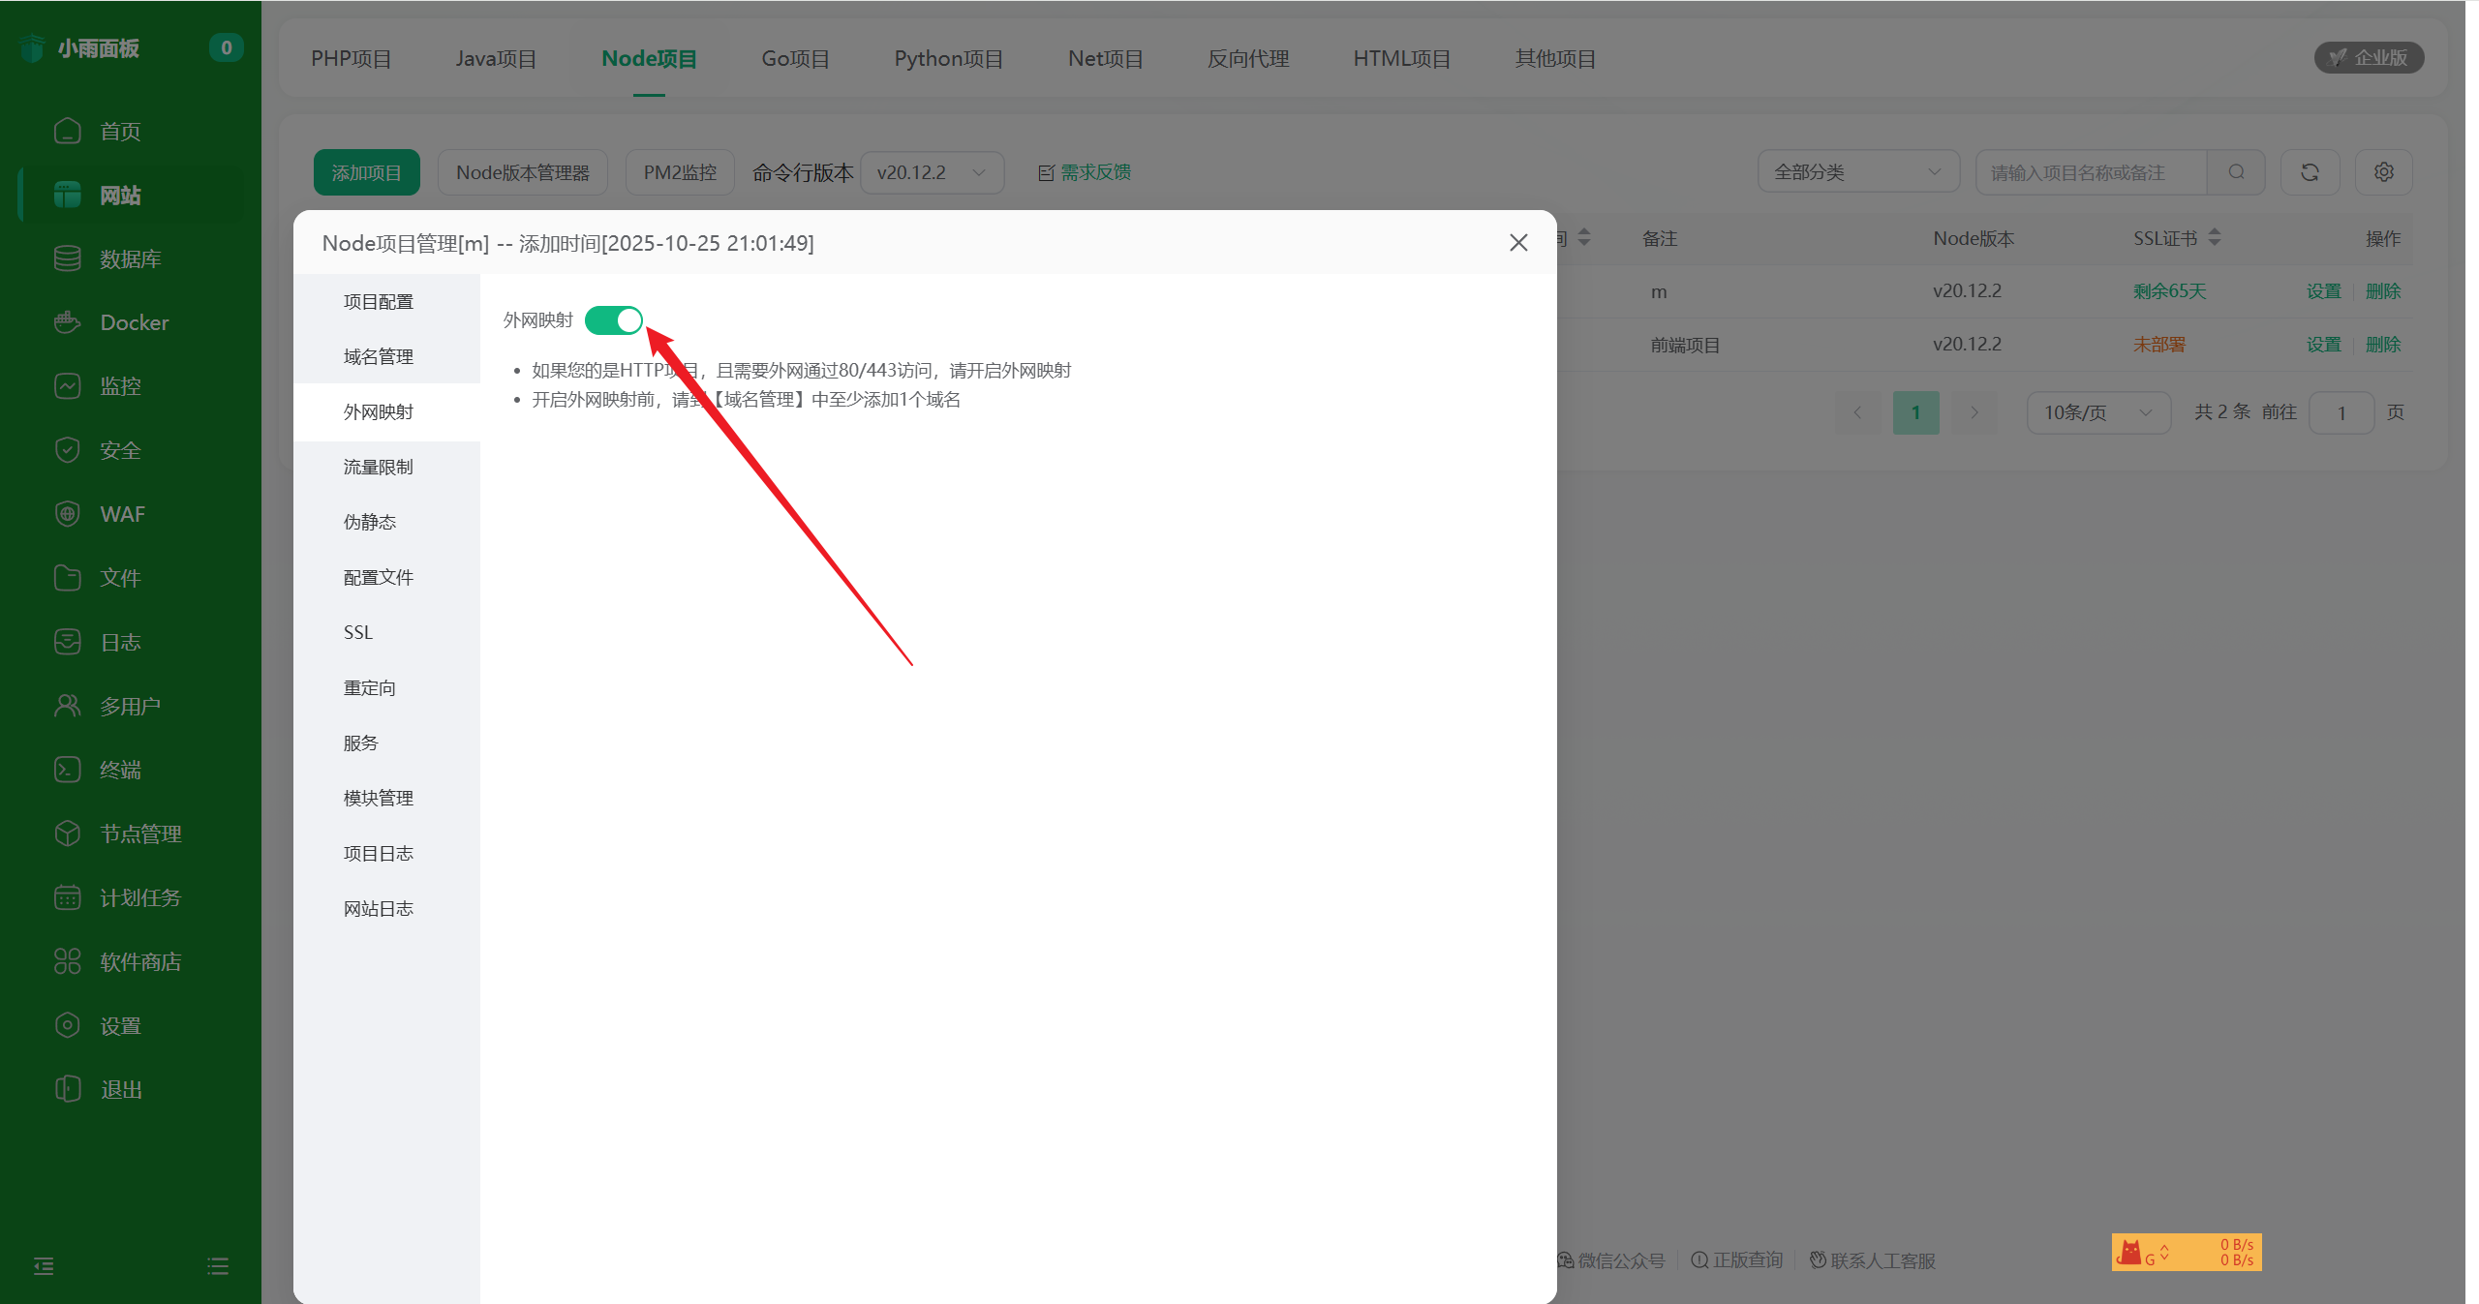Click the Docker sidebar icon

[x=67, y=322]
